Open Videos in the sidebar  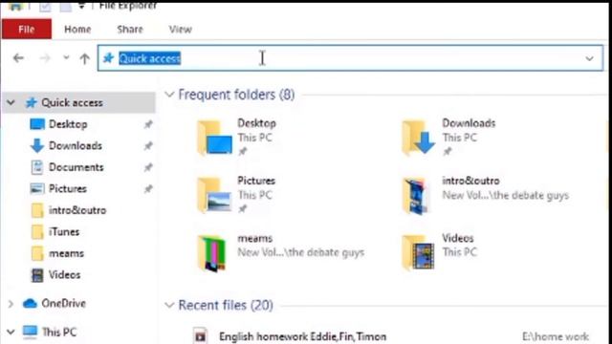click(x=64, y=275)
